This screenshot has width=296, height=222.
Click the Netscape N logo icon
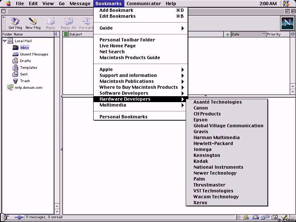287,23
